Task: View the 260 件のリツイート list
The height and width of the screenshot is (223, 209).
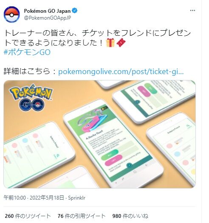Action: click(x=28, y=216)
